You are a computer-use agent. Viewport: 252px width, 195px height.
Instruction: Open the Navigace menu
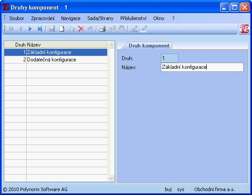coord(71,18)
